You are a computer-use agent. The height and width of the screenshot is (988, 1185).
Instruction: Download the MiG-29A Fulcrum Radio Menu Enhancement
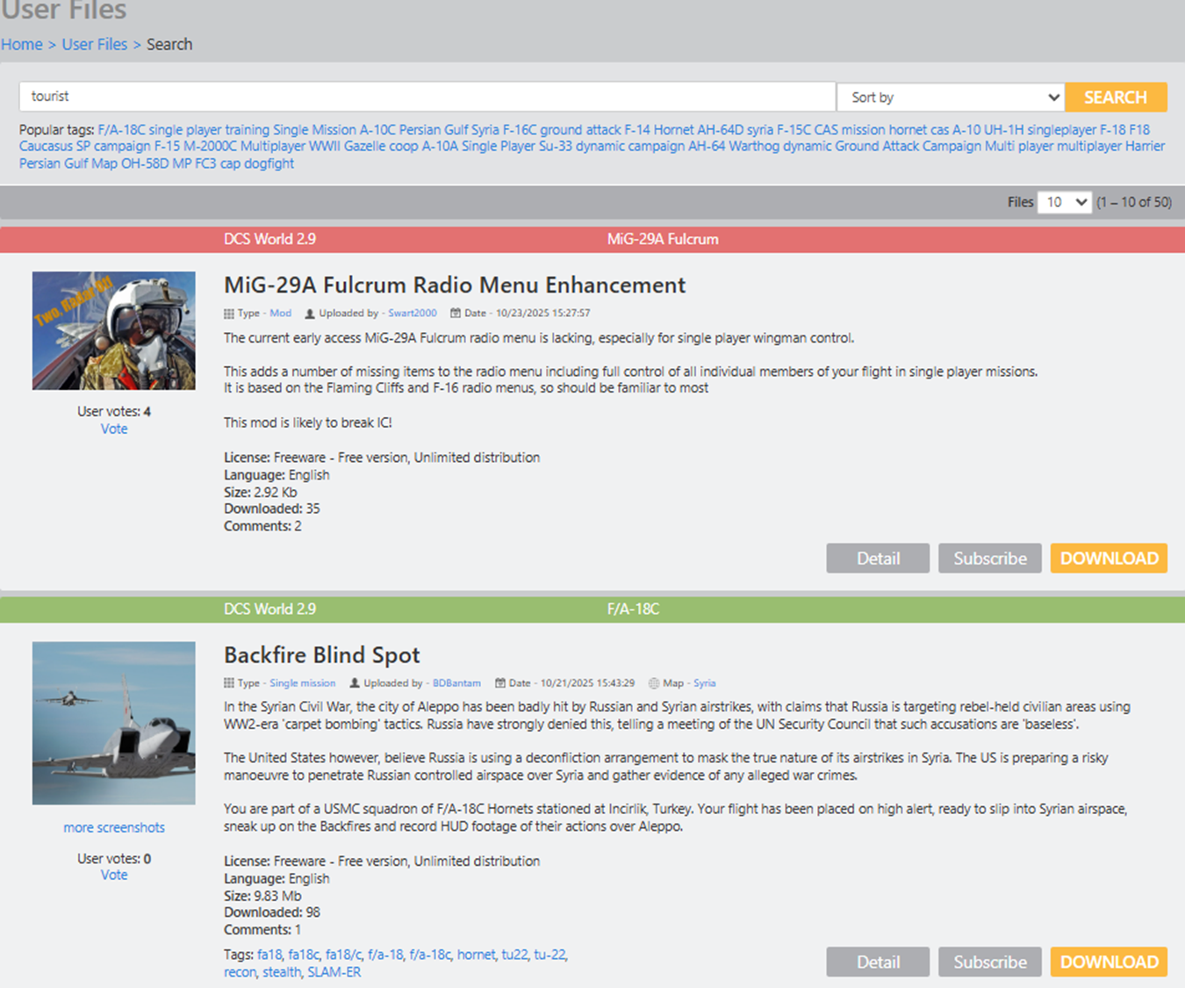(1110, 559)
